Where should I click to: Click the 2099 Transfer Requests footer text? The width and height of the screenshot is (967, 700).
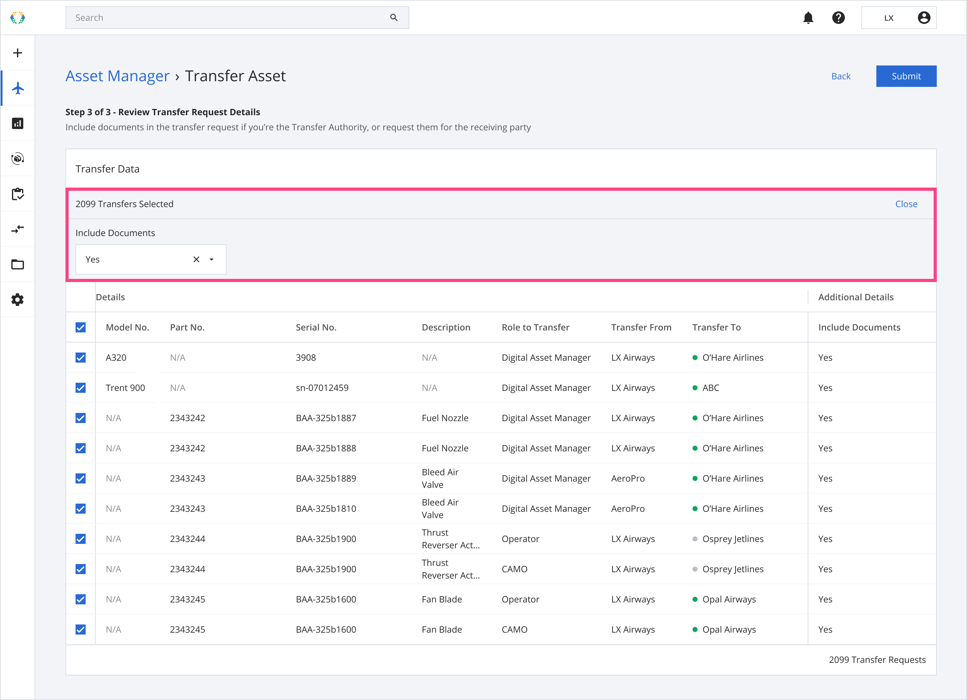point(877,660)
